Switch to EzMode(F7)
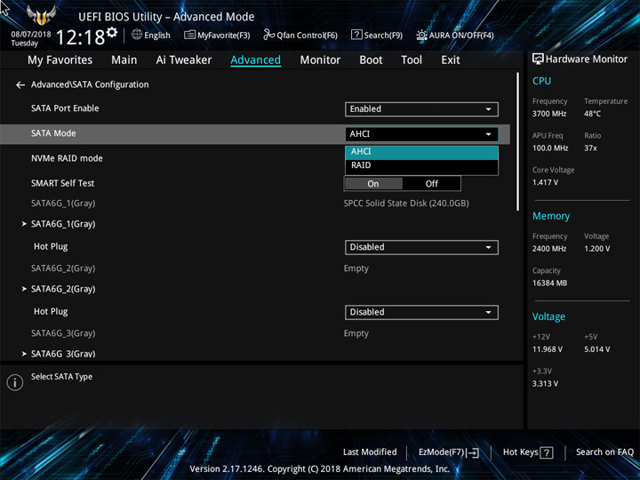 pos(448,452)
